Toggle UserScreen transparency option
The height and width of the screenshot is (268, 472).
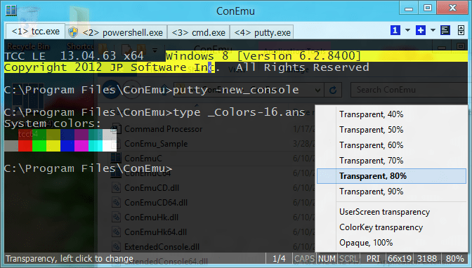tap(391, 212)
